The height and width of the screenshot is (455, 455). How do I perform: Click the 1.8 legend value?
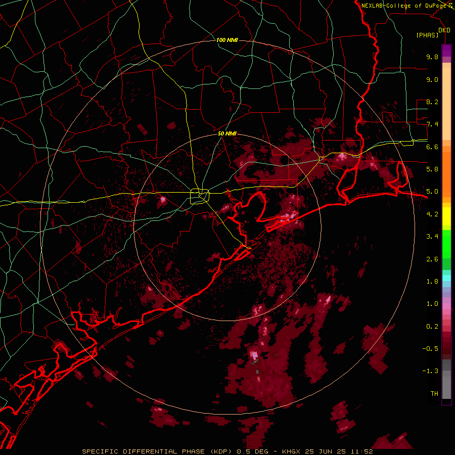point(432,282)
